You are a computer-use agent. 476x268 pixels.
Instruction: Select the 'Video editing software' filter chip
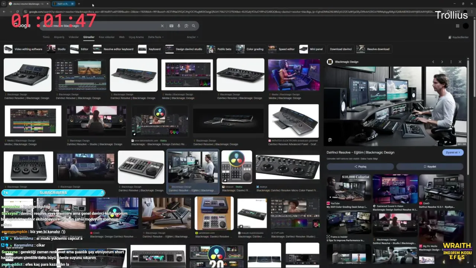(x=23, y=49)
